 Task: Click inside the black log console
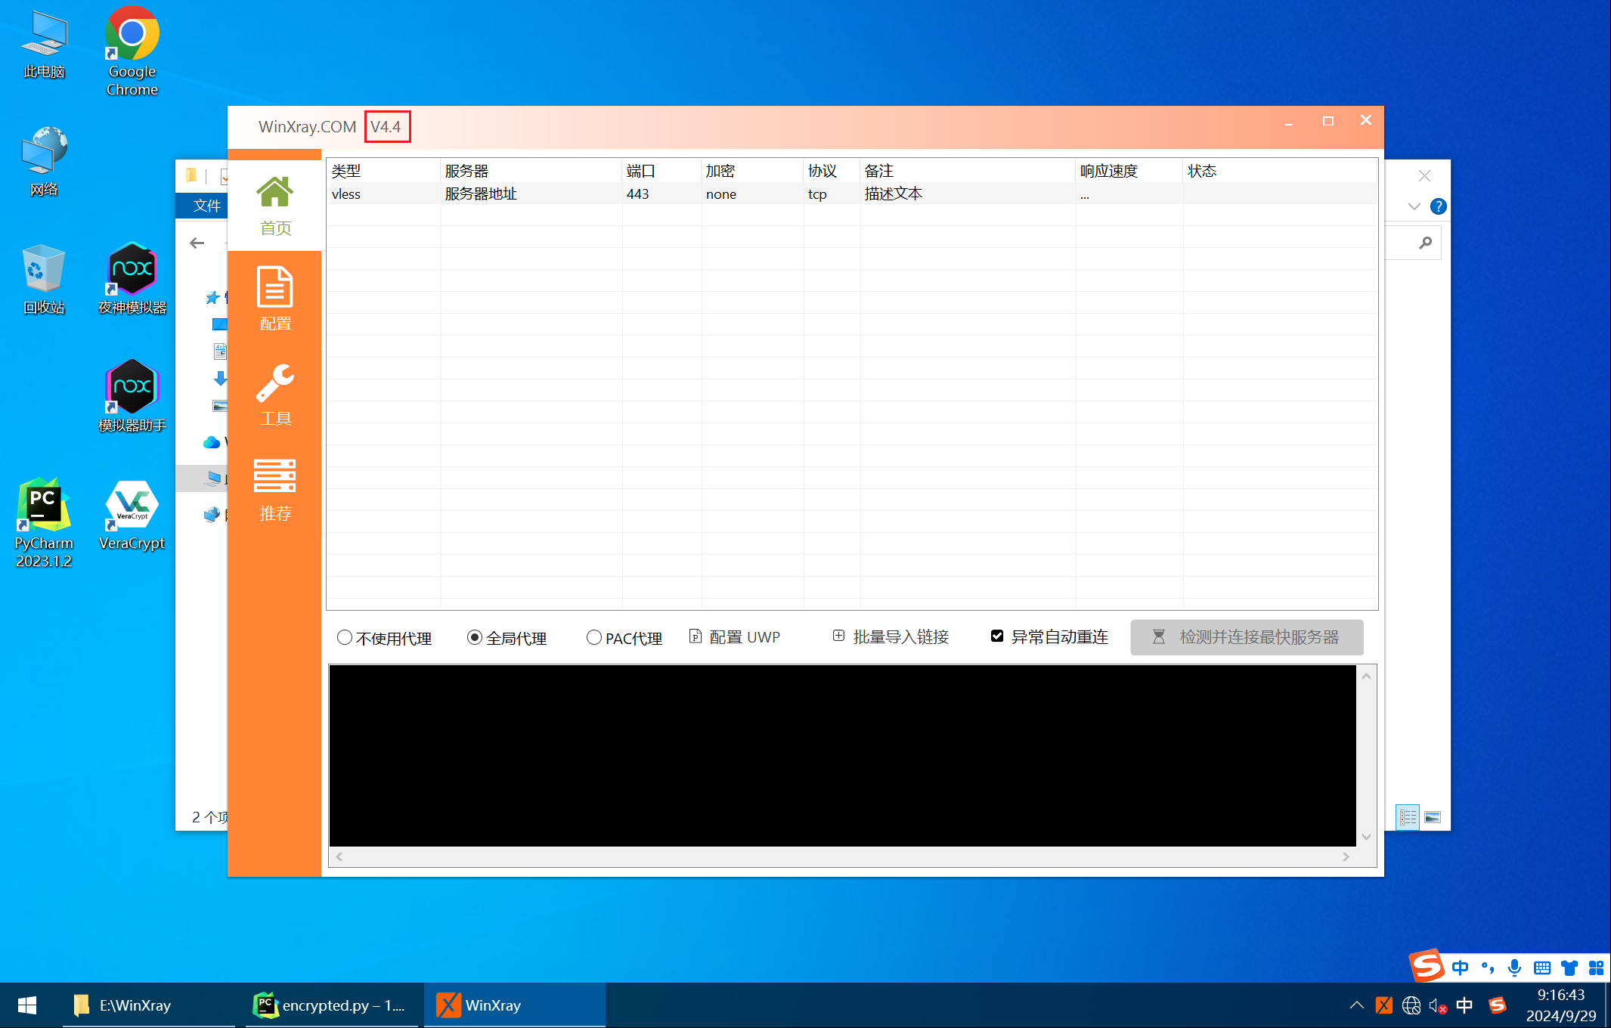(842, 755)
